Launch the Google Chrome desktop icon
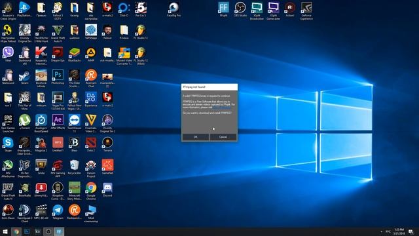The image size is (419, 236). click(x=91, y=191)
